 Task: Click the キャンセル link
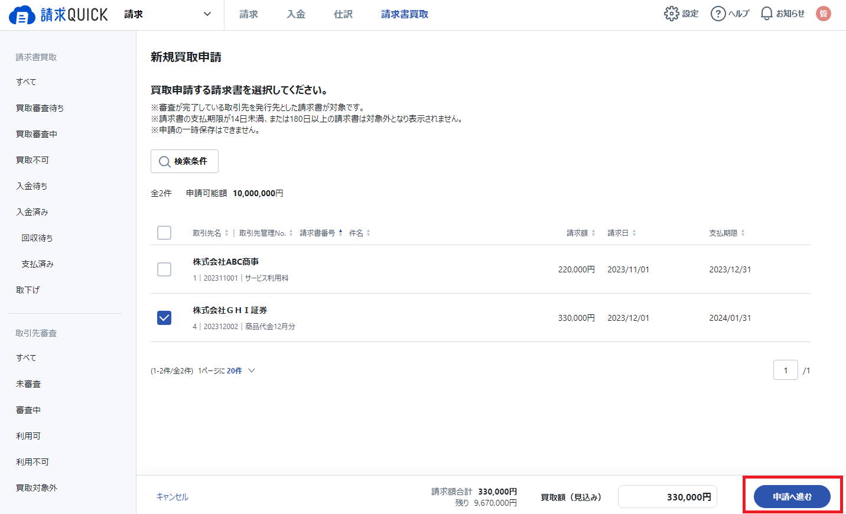click(173, 497)
